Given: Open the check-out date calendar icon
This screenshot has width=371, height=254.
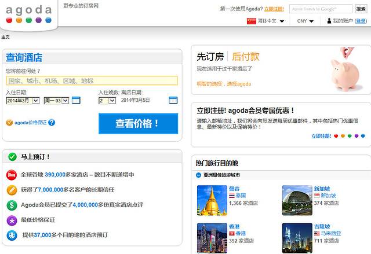Looking at the screenshot, I should tap(173, 100).
